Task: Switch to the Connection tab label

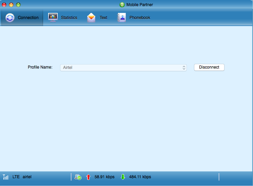Action: click(x=28, y=18)
